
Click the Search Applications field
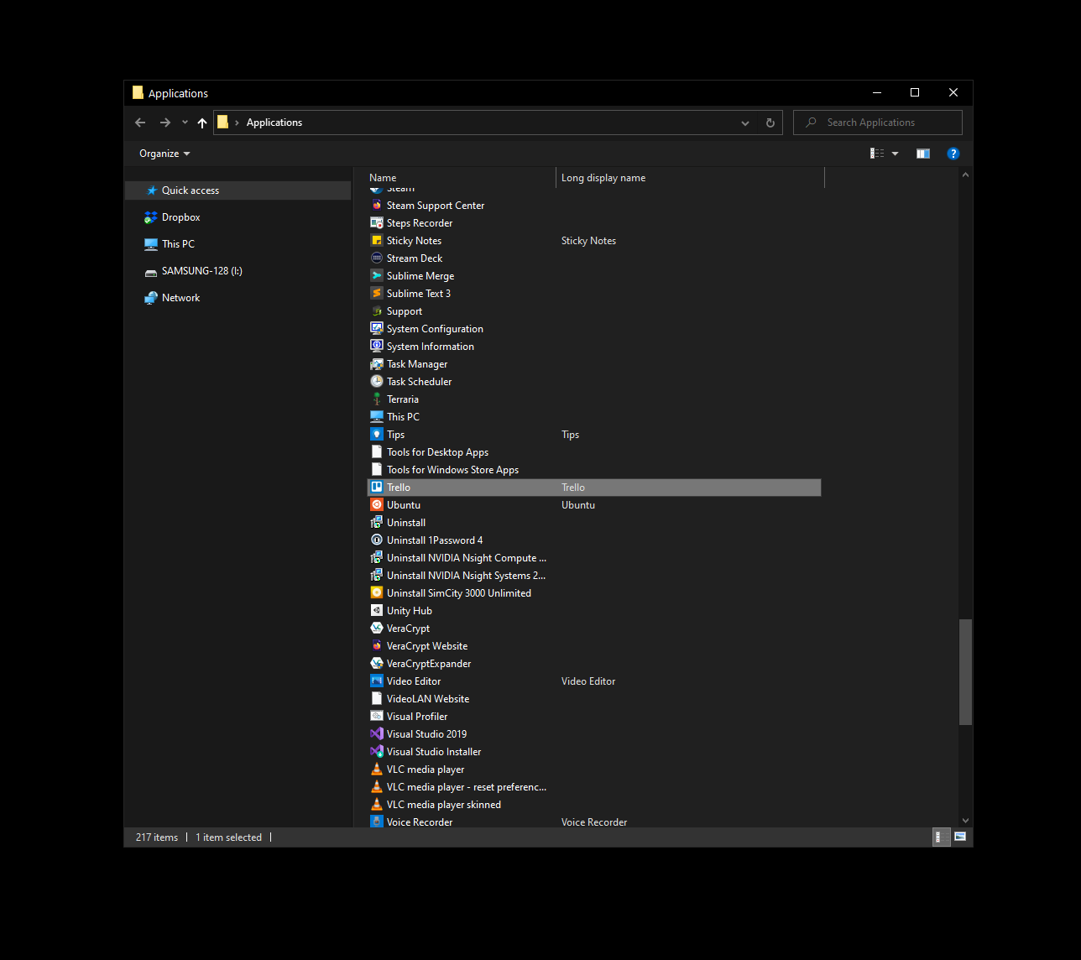pos(878,123)
